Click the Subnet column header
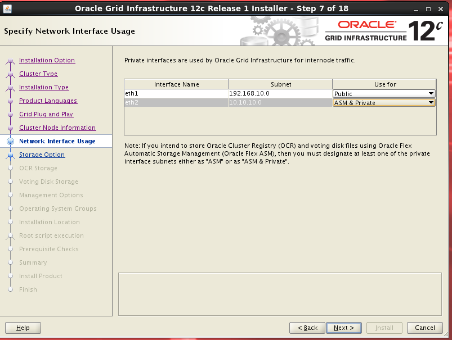 280,84
